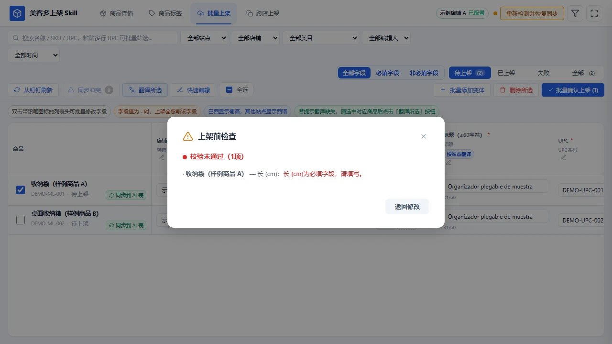This screenshot has height=344, width=612.
Task: Select the 非必填字段 field filter
Action: click(424, 73)
